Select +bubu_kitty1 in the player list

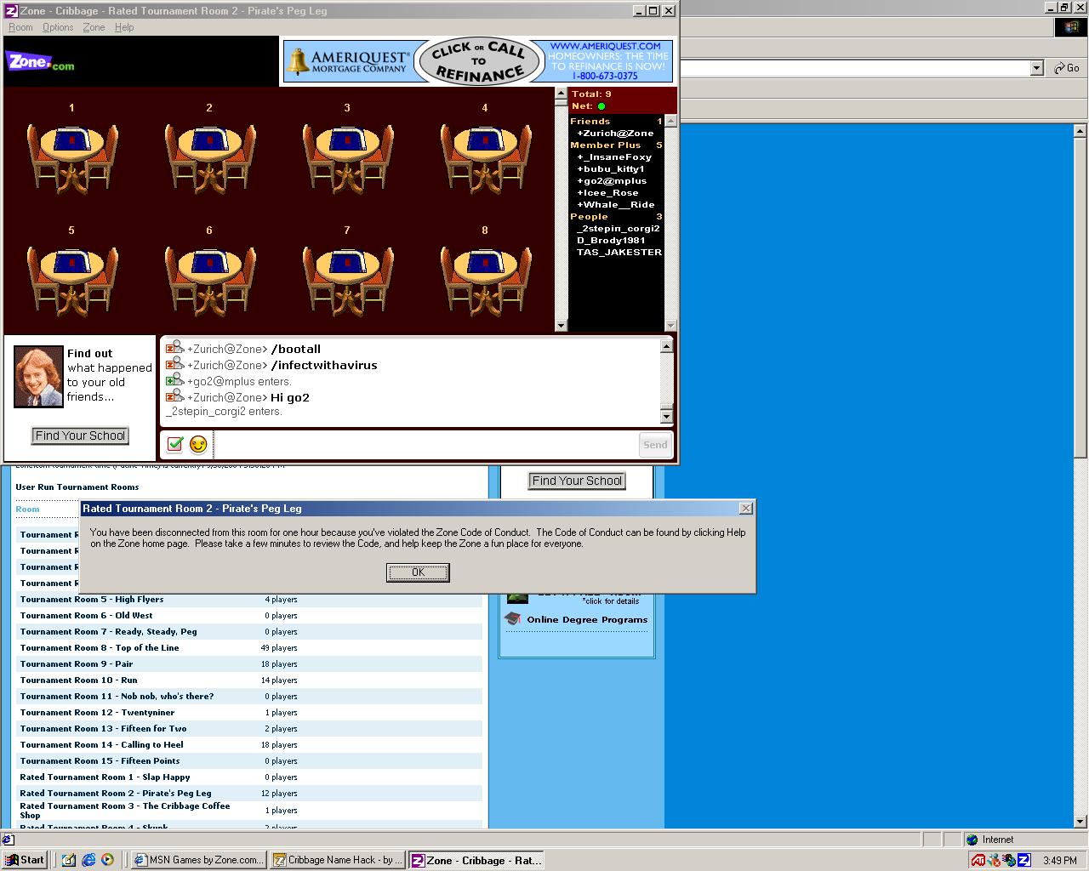coord(611,169)
